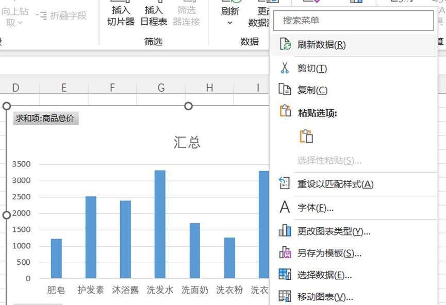
Task: Select column header H
Action: (x=209, y=88)
